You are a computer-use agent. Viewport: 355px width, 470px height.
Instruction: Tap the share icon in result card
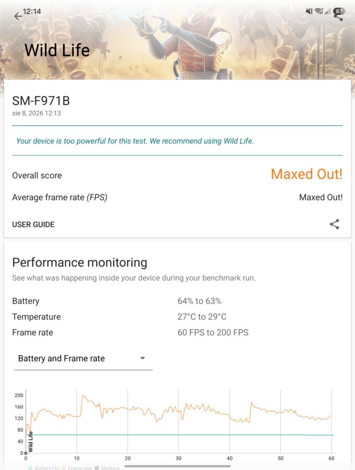click(x=334, y=224)
